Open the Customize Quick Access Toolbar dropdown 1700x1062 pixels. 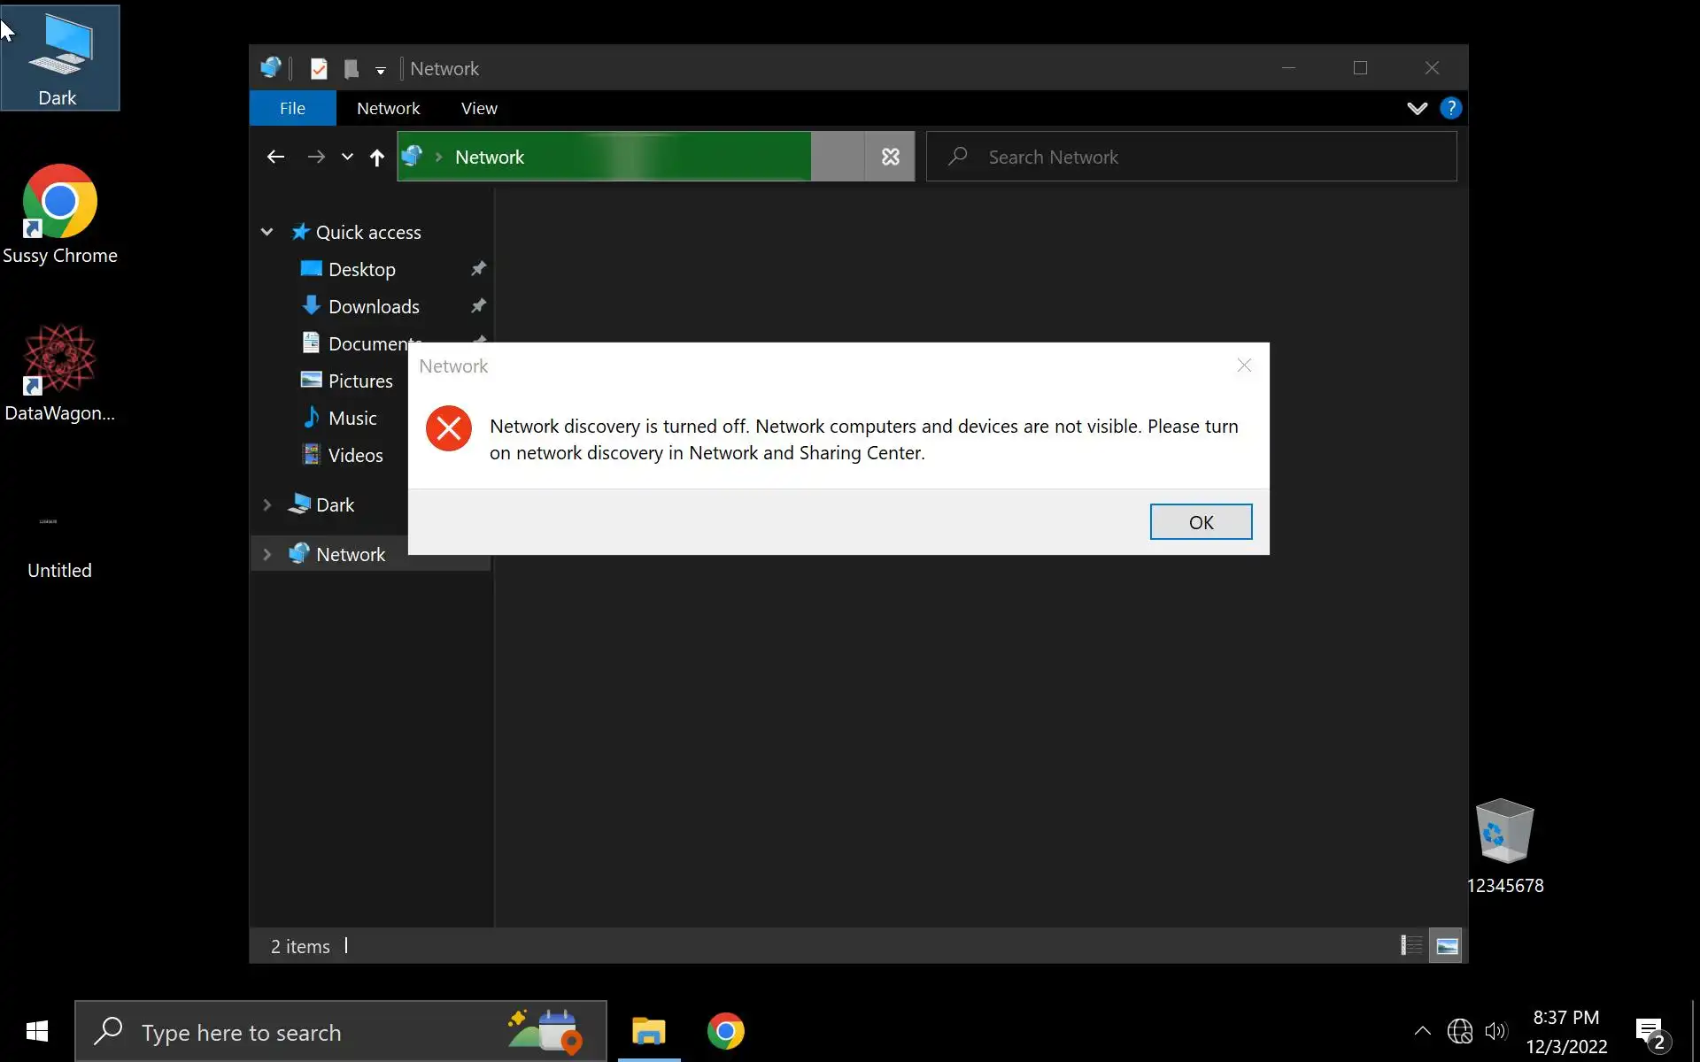click(381, 70)
